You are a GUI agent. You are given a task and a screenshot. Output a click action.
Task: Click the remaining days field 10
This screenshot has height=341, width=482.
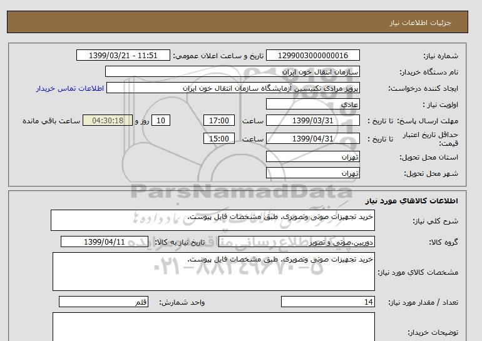(x=161, y=120)
